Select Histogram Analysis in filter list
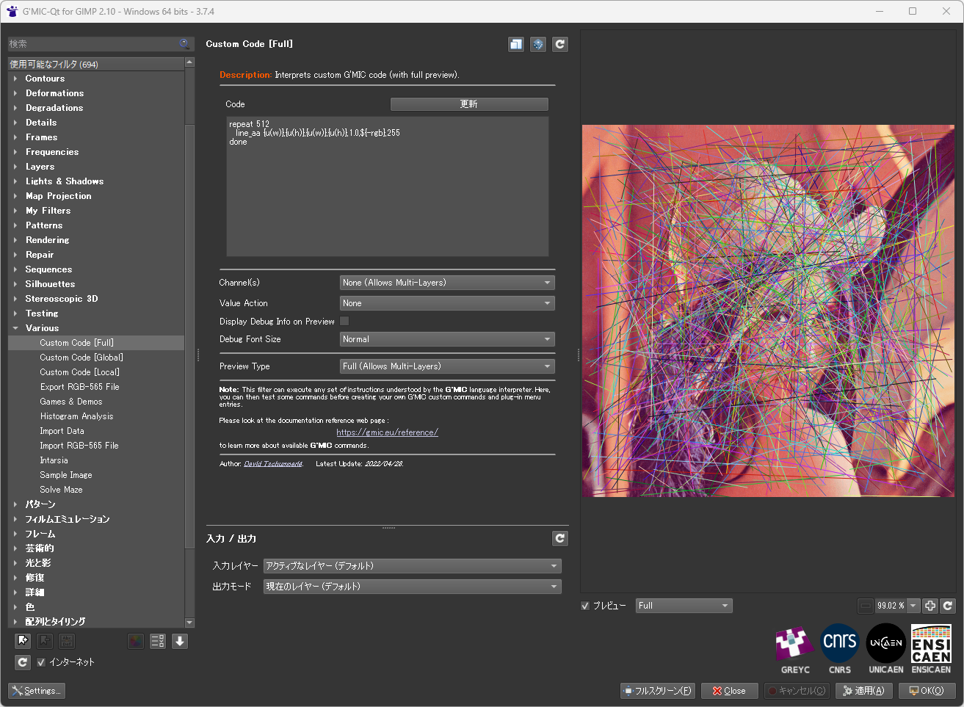 76,416
